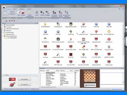Viewport: 127px width, 95px height.
Task: Select the ZweiterTest database icon
Action: (45, 63)
